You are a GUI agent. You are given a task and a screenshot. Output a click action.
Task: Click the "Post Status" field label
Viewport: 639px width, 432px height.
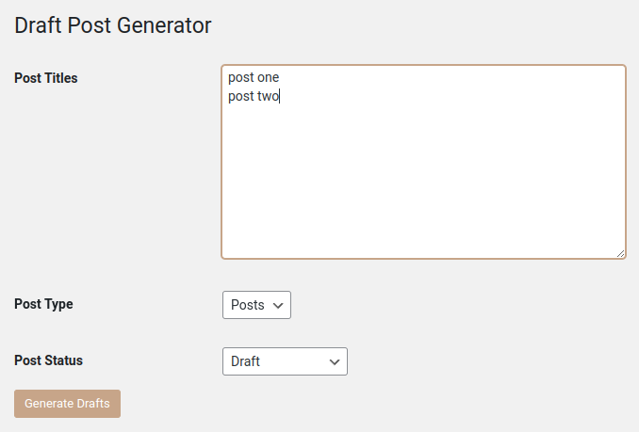[x=49, y=360]
